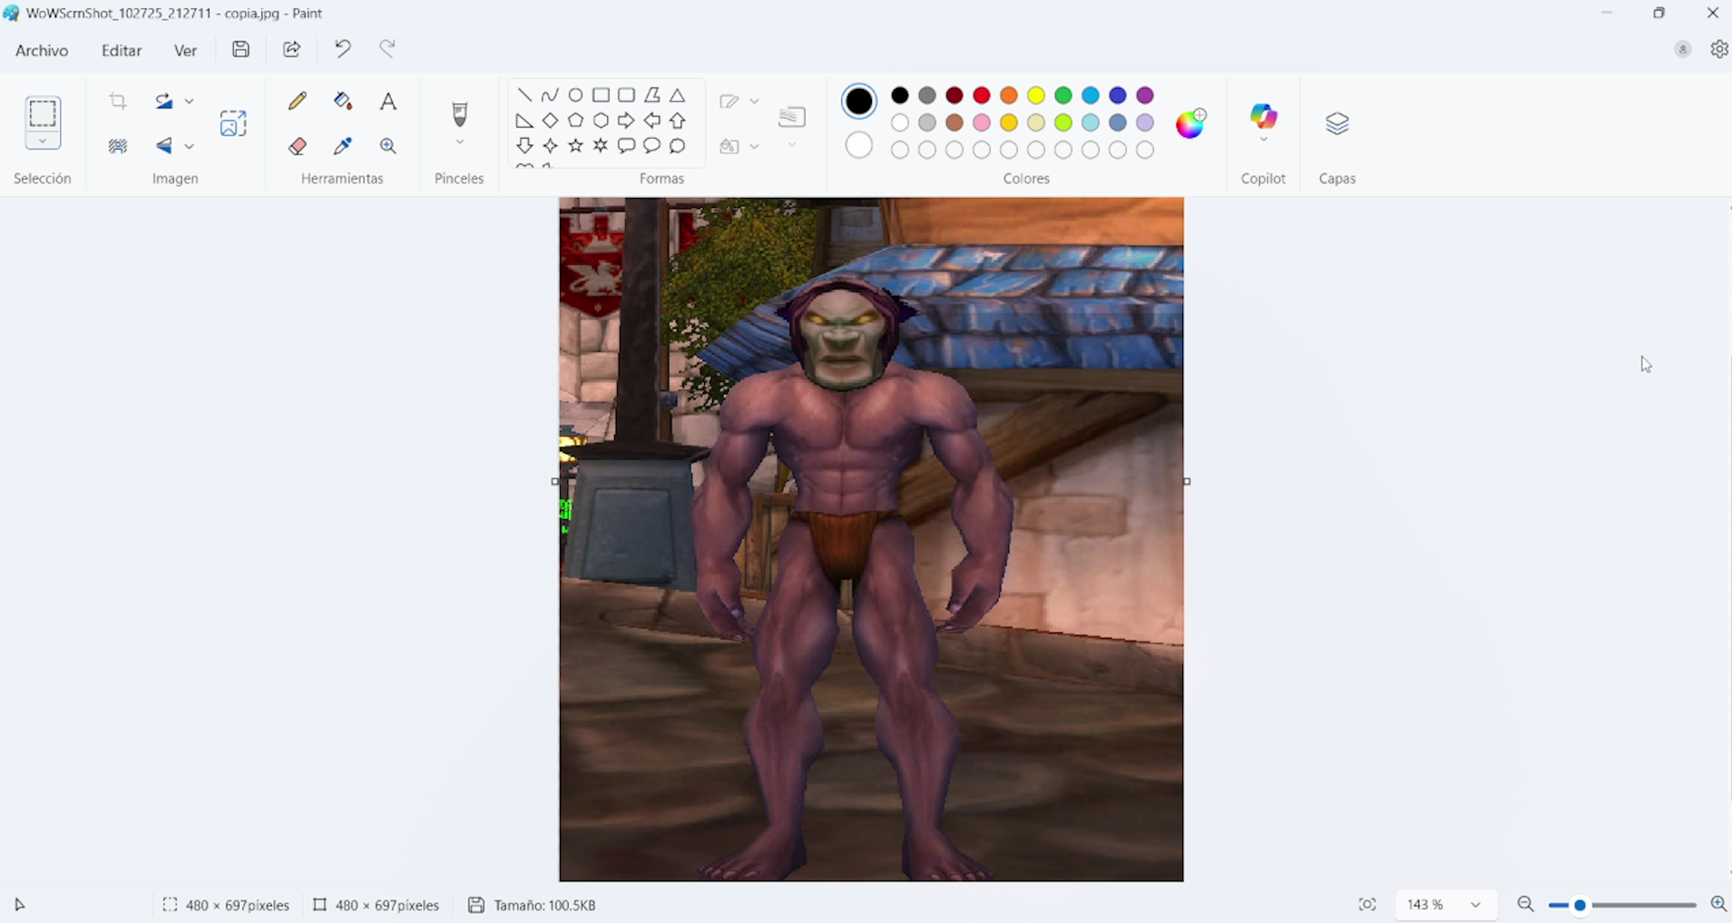This screenshot has width=1732, height=923.
Task: Select the primary Color 1 black swatch
Action: point(859,101)
